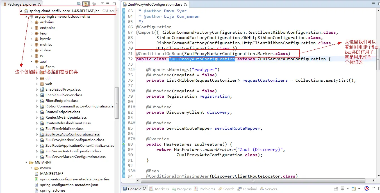The height and width of the screenshot is (193, 380).
Task: Open the Search tab
Action: pyautogui.click(x=226, y=189)
